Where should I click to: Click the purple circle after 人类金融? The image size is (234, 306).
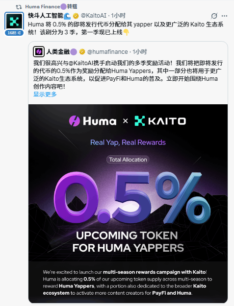pyautogui.click(x=74, y=52)
